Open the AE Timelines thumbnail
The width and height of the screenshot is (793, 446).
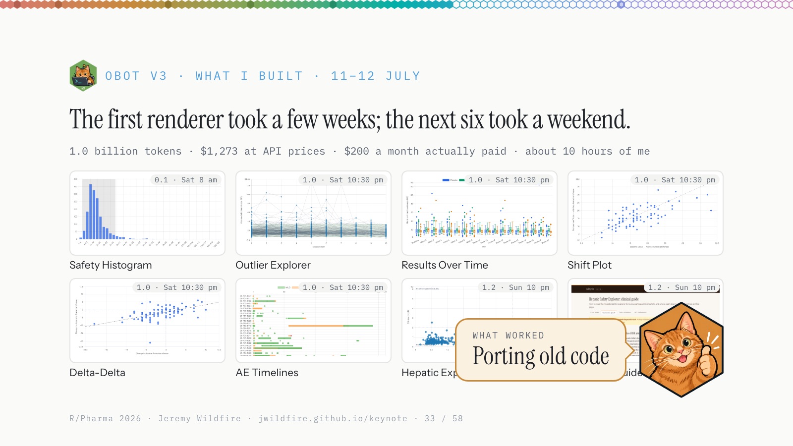coord(313,321)
